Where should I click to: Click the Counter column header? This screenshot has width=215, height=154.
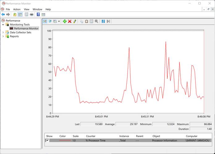click(91, 136)
